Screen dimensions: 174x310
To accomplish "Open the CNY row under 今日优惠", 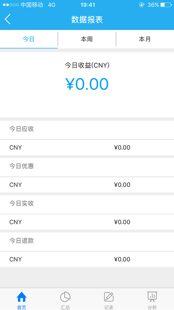I will click(87, 185).
